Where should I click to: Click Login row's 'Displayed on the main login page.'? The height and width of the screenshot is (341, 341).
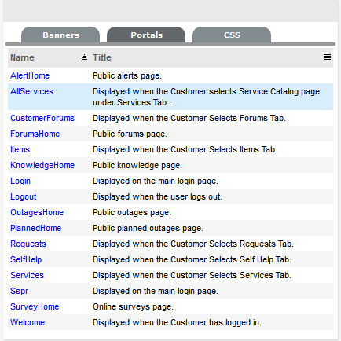point(156,181)
